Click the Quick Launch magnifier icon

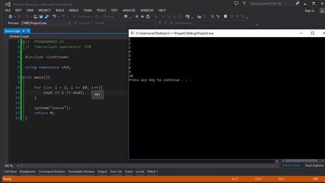tap(298, 4)
